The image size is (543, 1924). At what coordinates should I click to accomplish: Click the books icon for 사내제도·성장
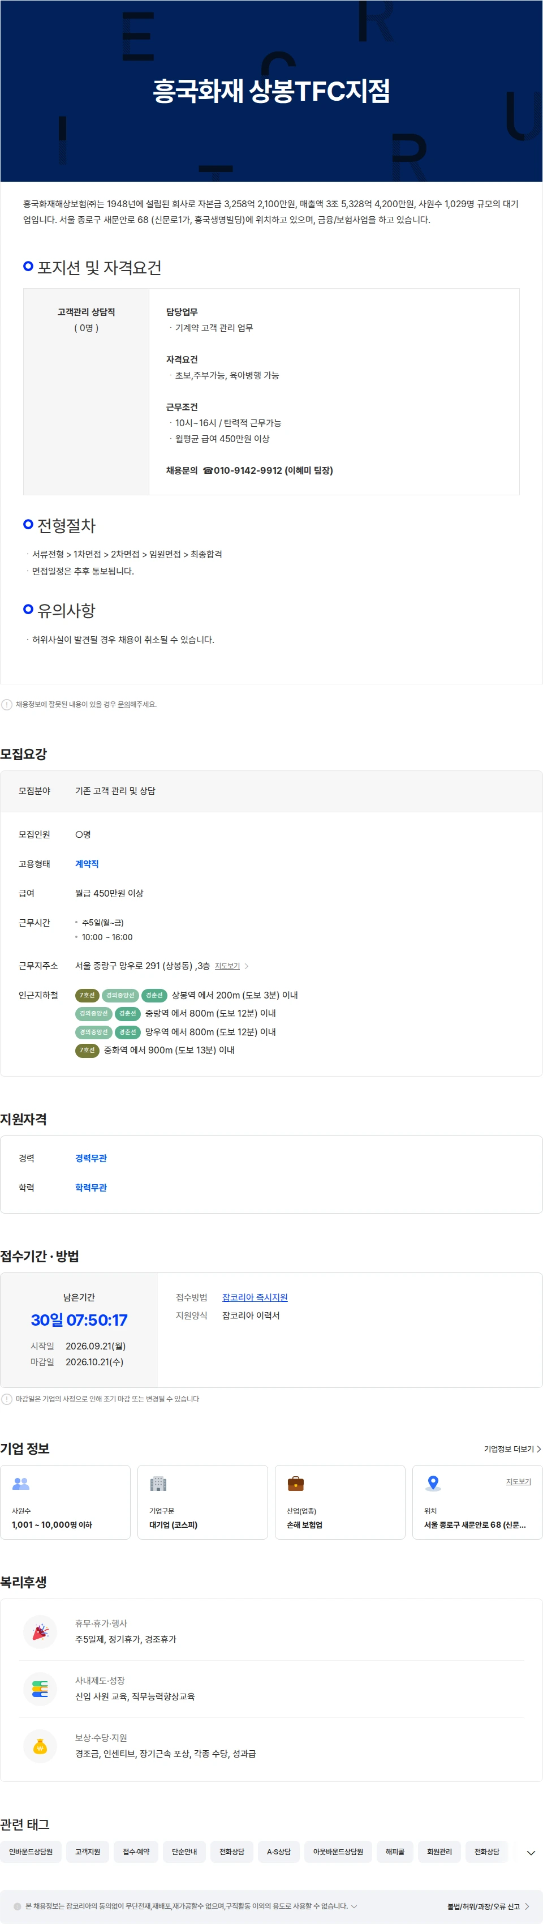(40, 1689)
